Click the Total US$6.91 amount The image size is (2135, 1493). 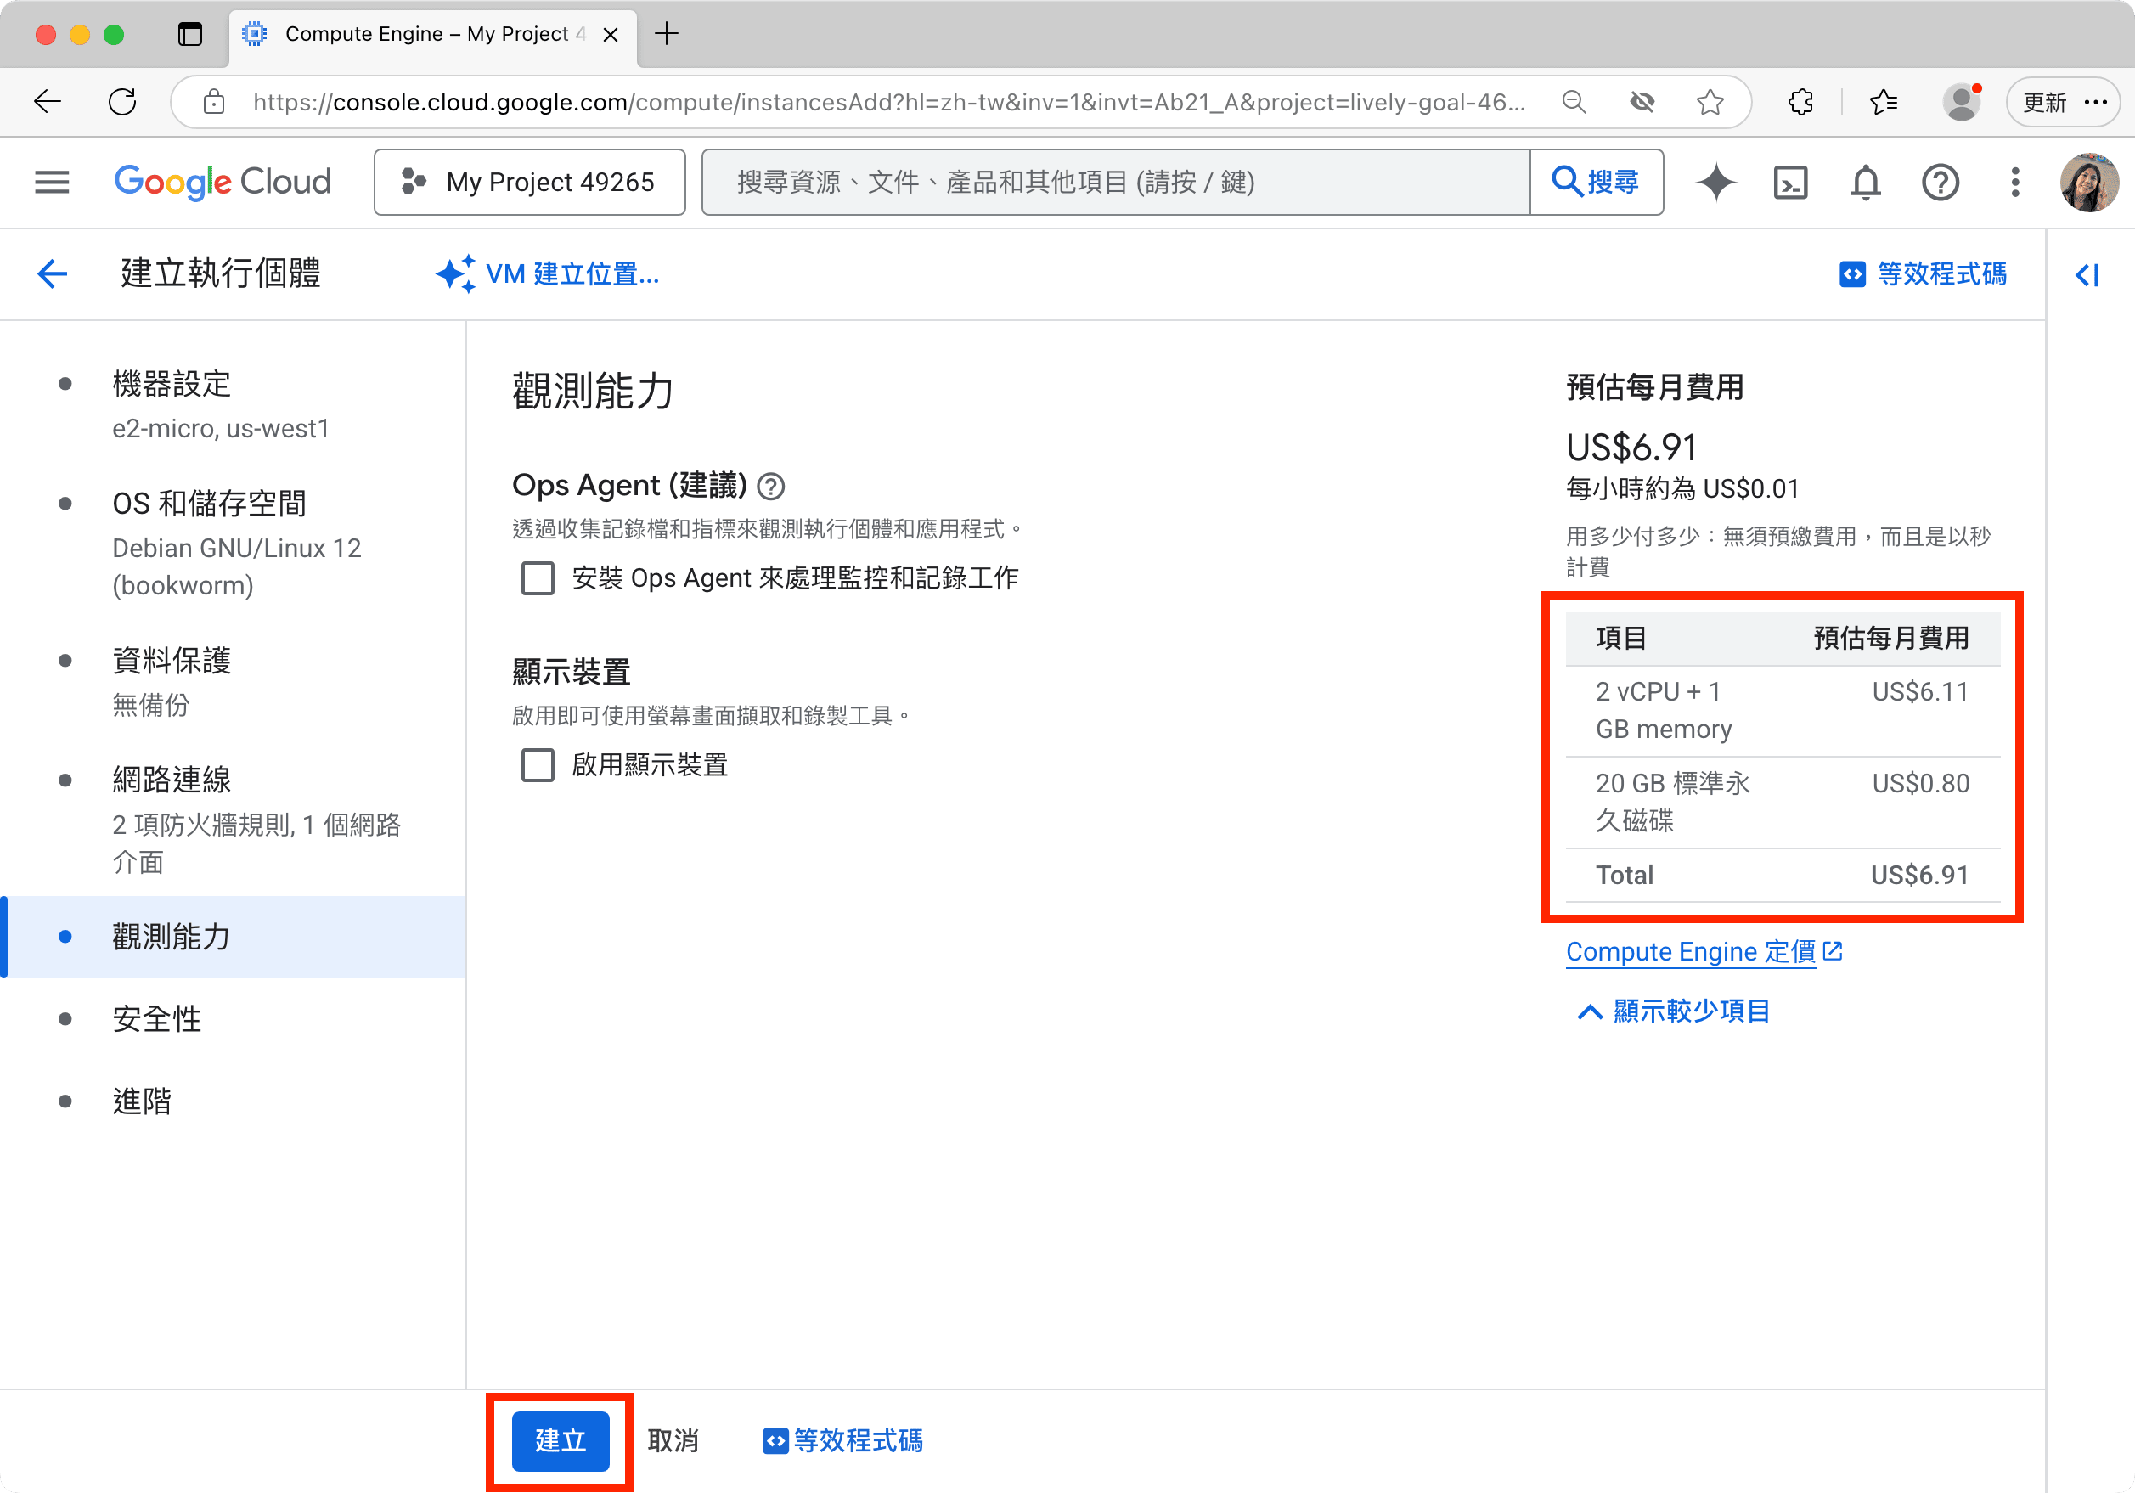(1920, 875)
